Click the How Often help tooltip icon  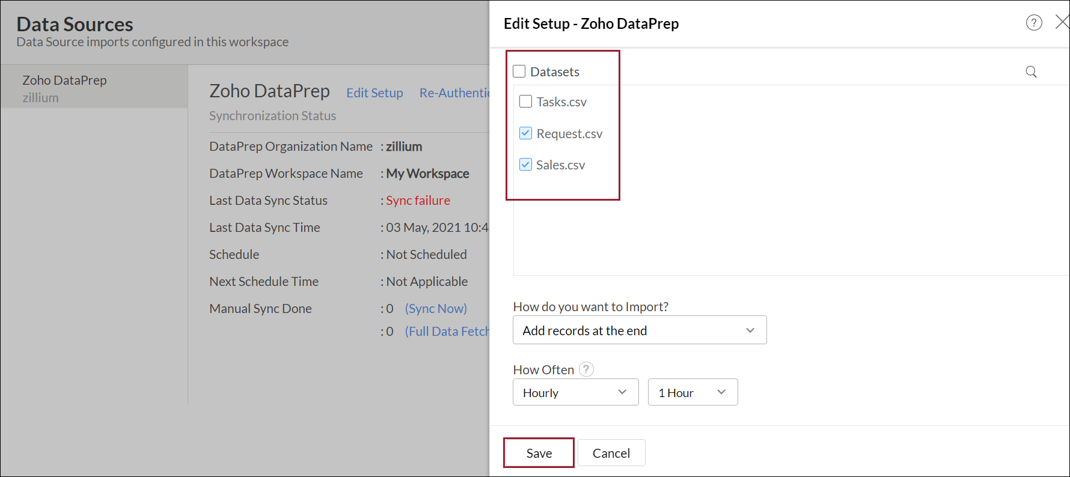tap(586, 369)
